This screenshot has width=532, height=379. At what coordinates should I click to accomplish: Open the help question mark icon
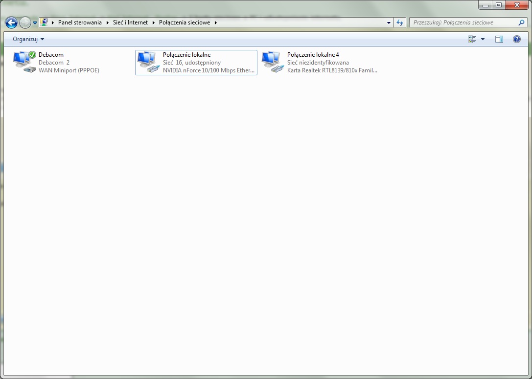tap(516, 39)
